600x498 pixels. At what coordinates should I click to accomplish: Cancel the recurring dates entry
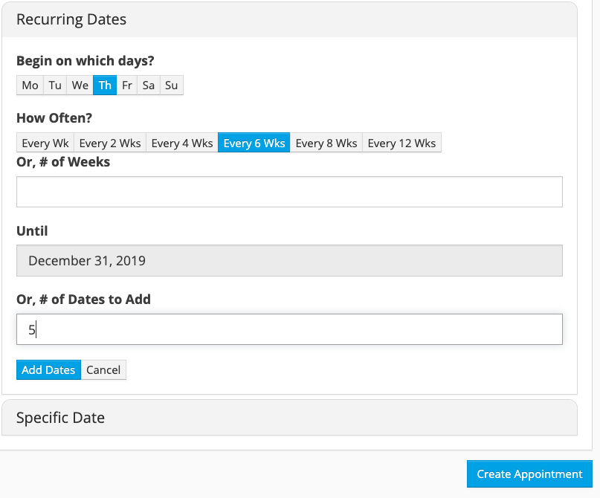[103, 370]
